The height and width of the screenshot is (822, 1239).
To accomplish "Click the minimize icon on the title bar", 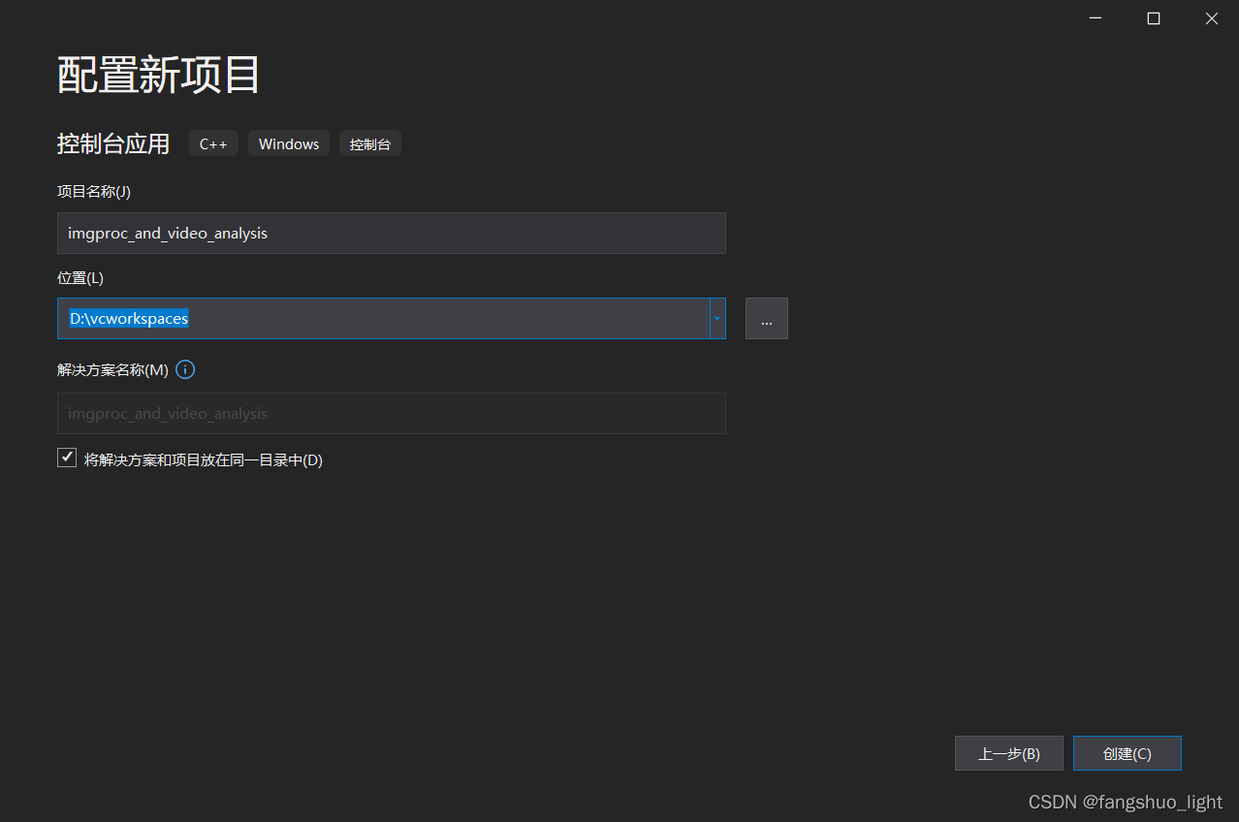I will (1095, 17).
